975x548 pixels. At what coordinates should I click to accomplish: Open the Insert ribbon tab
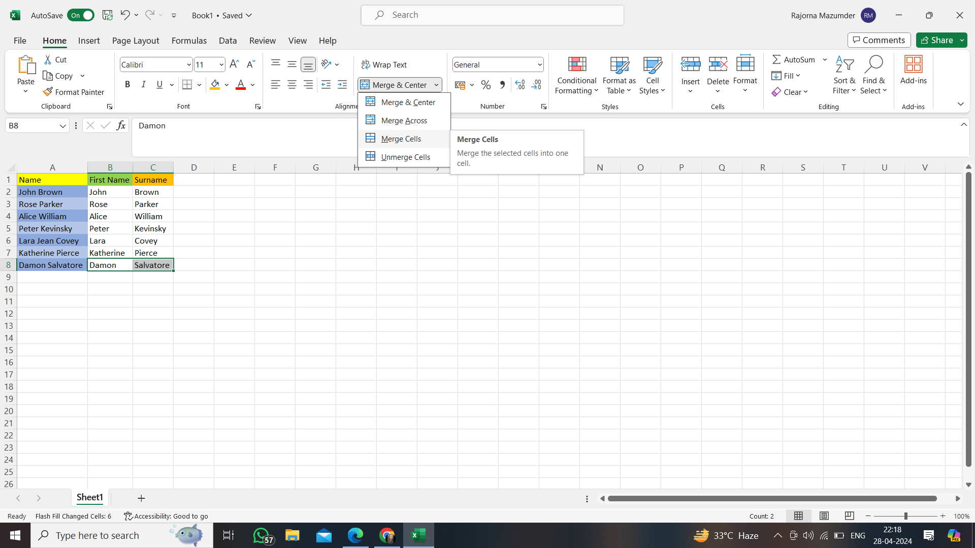tap(89, 41)
